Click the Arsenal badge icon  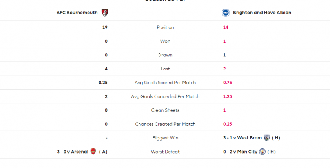[x=93, y=152]
